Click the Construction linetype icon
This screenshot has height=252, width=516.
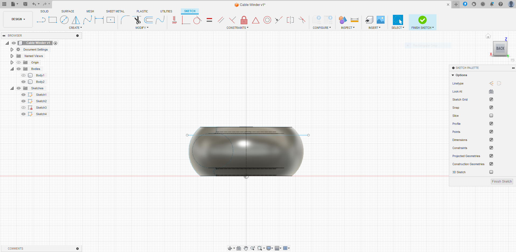(491, 83)
